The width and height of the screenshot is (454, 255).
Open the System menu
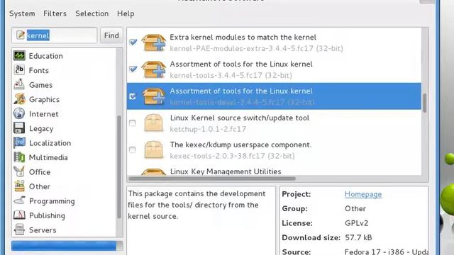pos(22,13)
